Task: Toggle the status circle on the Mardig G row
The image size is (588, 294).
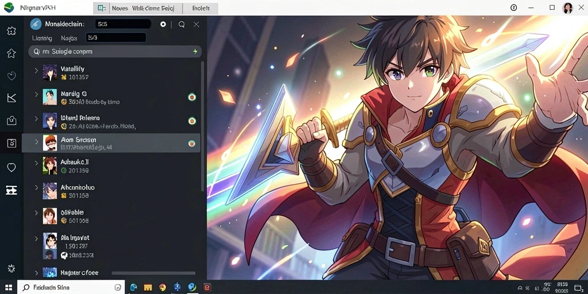Action: (x=192, y=97)
